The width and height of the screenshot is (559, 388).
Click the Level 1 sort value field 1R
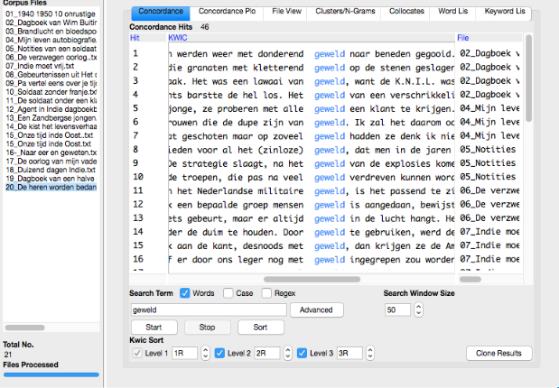click(184, 353)
